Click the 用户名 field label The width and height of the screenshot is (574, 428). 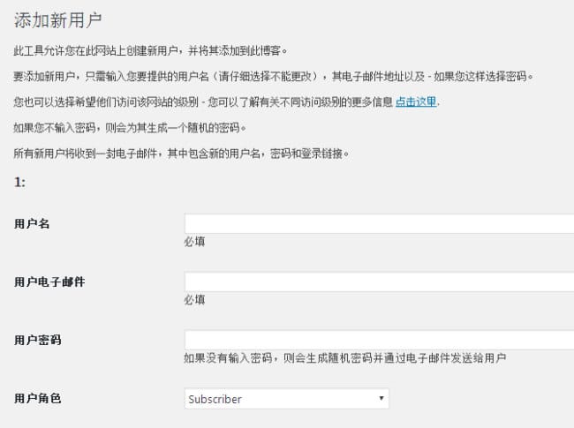point(32,223)
